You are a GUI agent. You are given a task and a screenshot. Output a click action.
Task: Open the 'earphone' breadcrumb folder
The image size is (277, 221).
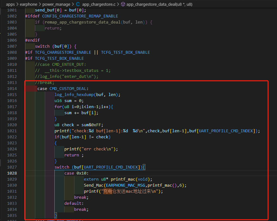[28, 4]
